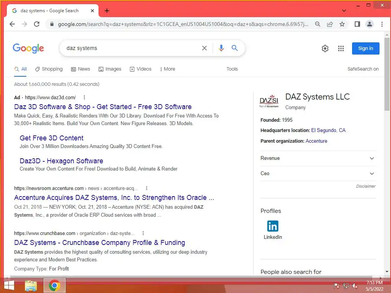The image size is (391, 293).
Task: Expand the Ceo section
Action: coord(318,174)
